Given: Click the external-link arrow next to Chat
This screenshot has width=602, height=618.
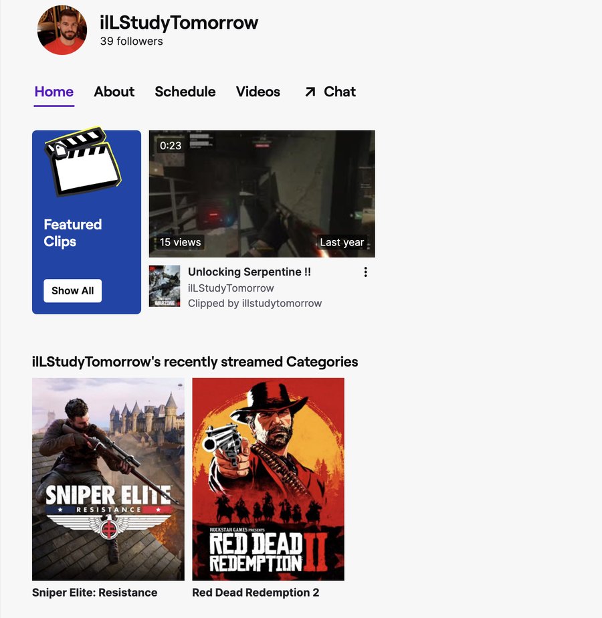Looking at the screenshot, I should coord(308,91).
